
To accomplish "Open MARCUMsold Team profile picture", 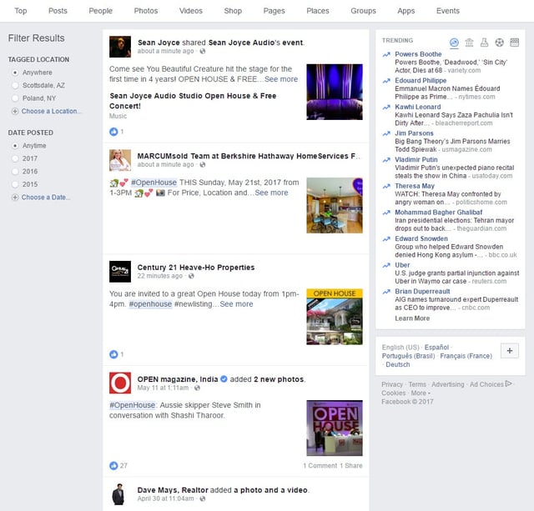I will click(x=120, y=160).
